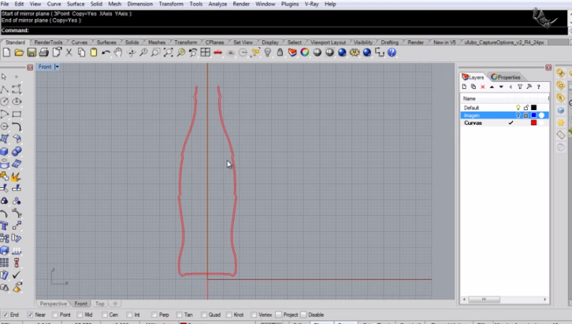The image size is (572, 324).
Task: Open the Properties panel tab
Action: coord(506,77)
